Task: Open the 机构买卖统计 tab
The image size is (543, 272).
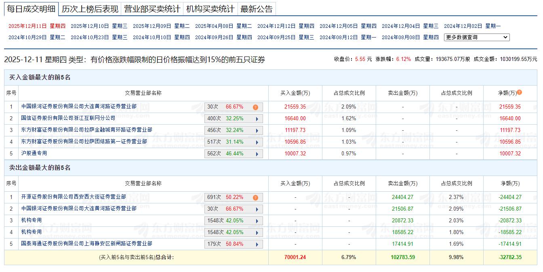Action: coord(210,9)
